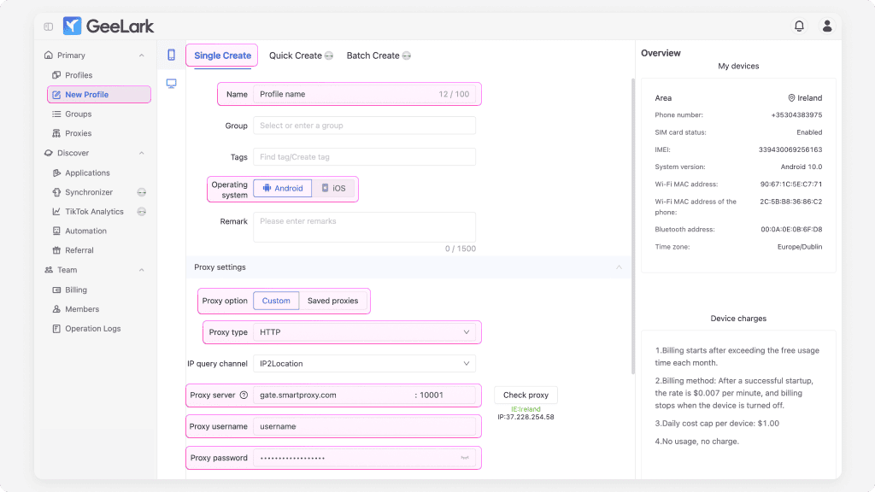Switch to the Quick Create tab
The height and width of the screenshot is (492, 875).
coord(296,56)
